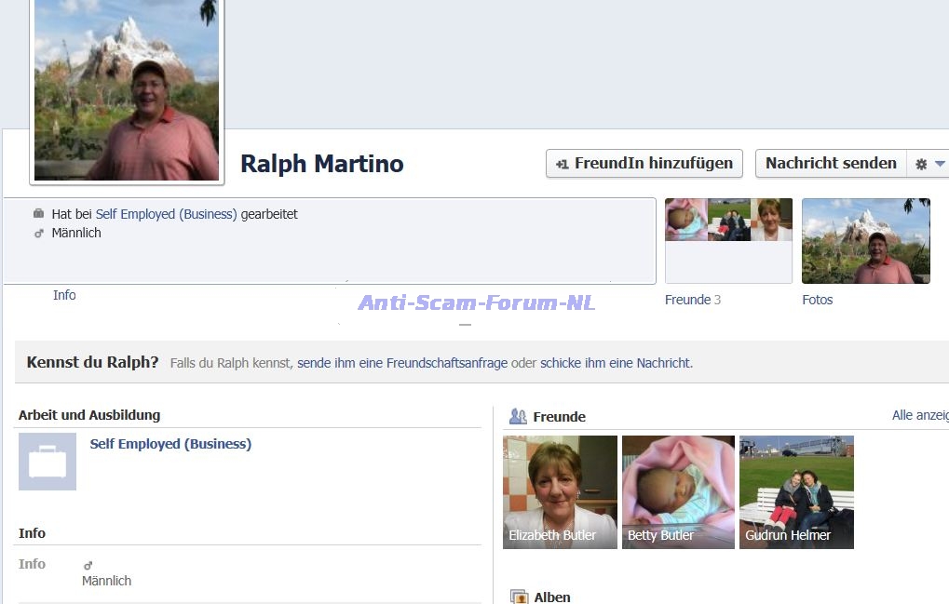Click the Alben section icon
This screenshot has height=604, width=949.
pos(519,597)
